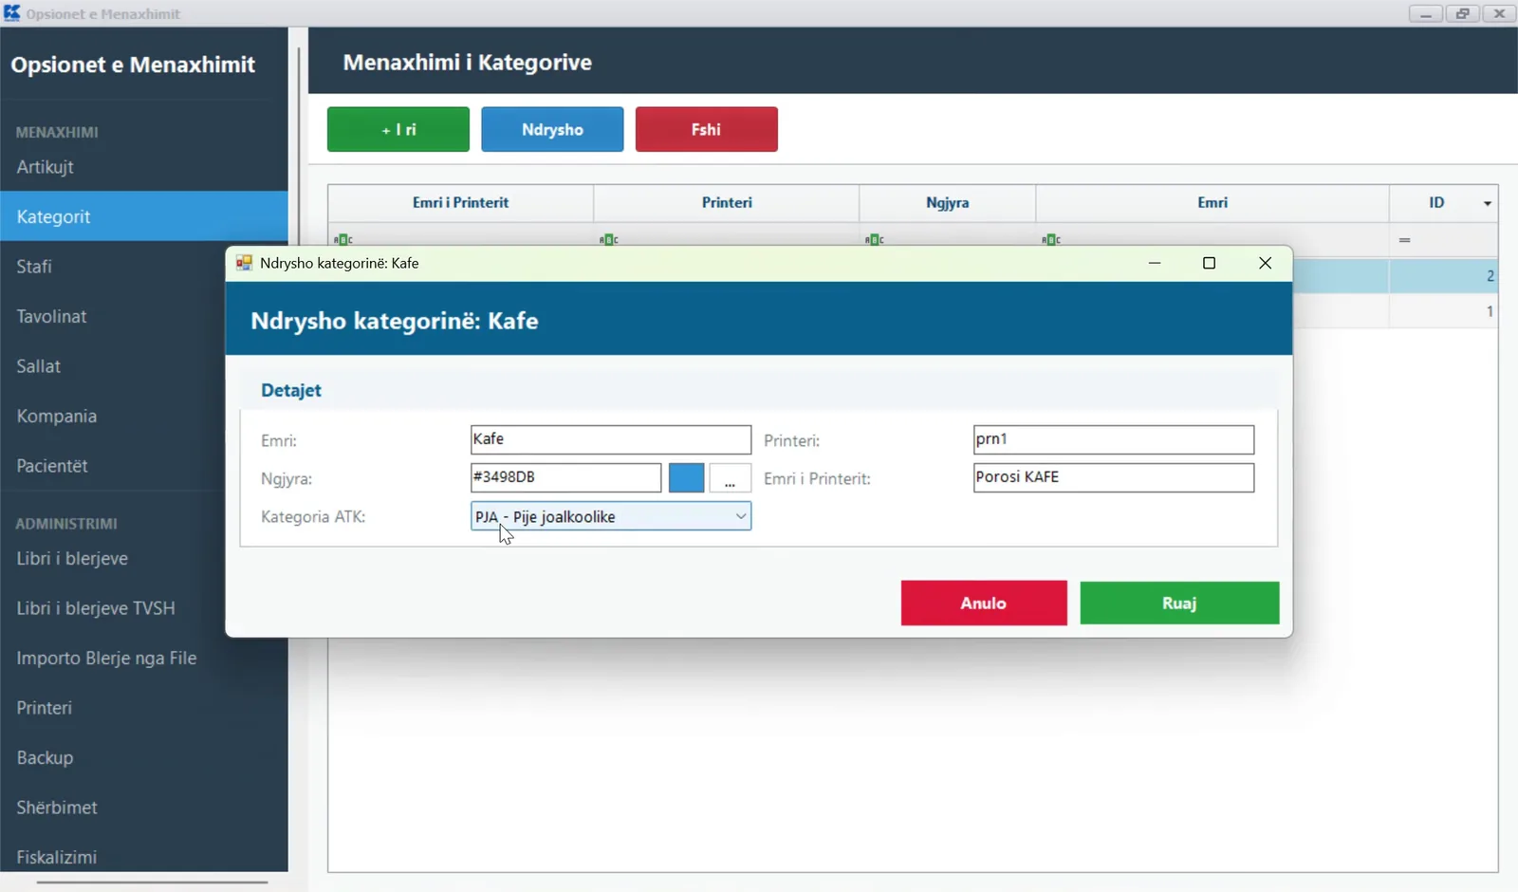Cancel editing with Anulo button
Screen dimensions: 1518x892
(984, 604)
